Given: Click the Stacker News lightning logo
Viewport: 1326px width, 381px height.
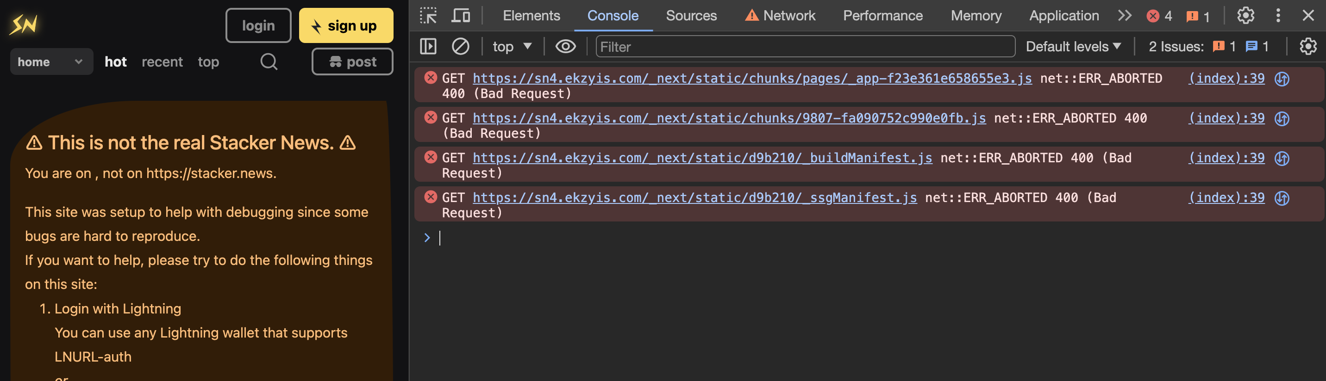Looking at the screenshot, I should coord(24,24).
